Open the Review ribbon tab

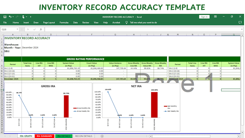pyautogui.click(x=86, y=22)
